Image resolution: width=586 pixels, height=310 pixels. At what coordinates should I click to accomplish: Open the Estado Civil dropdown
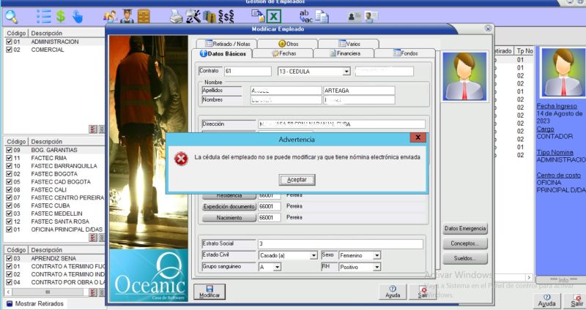(x=314, y=255)
